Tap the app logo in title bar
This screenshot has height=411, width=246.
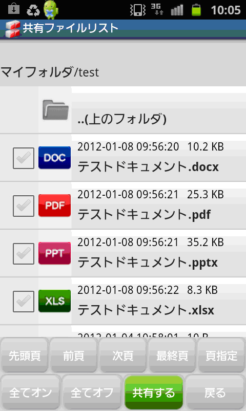coord(12,29)
